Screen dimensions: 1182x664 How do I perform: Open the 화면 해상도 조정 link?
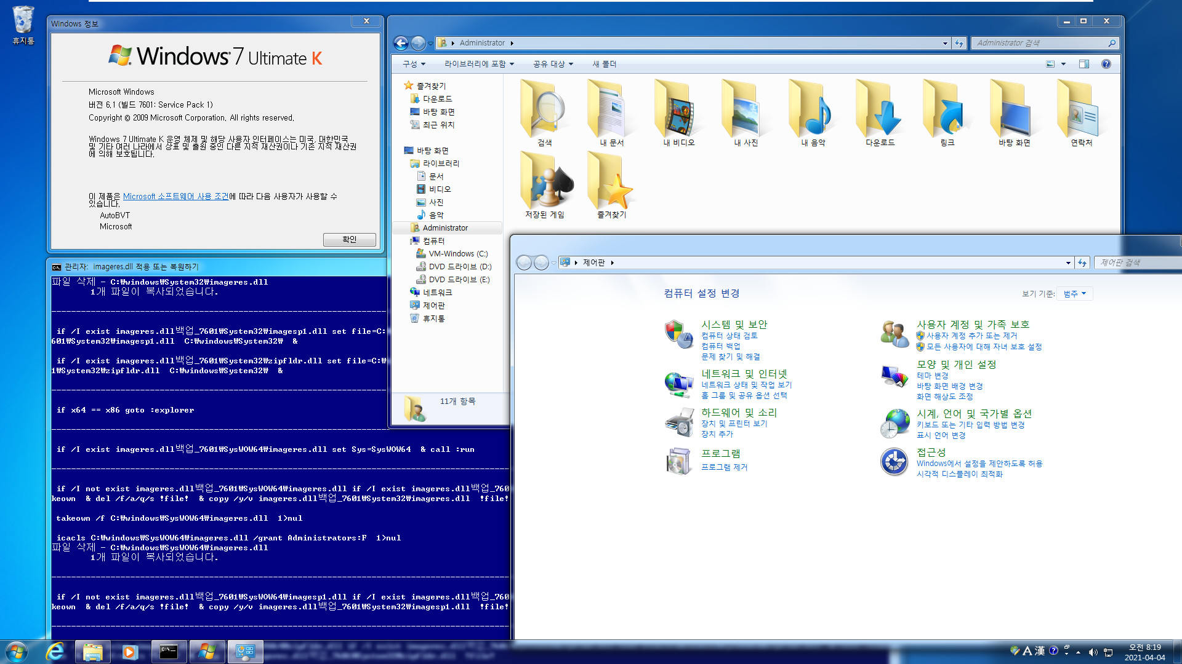tap(944, 397)
